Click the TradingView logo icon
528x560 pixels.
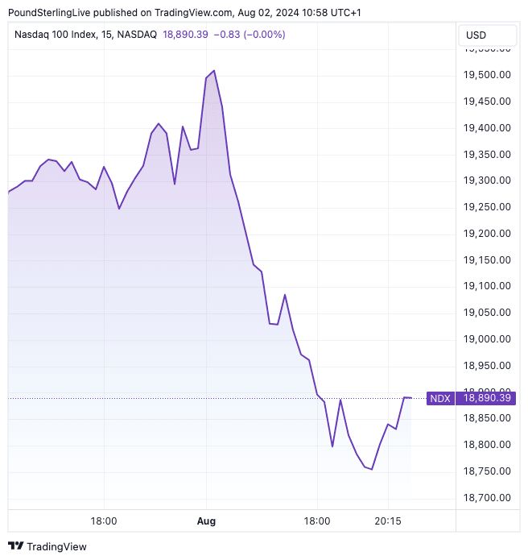15,546
